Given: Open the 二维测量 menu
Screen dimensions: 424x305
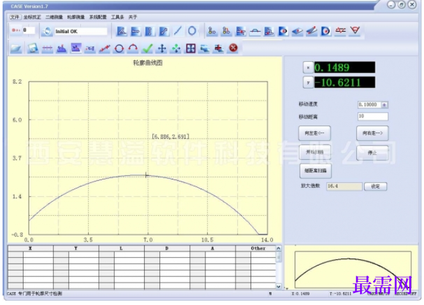Looking at the screenshot, I should click(54, 17).
